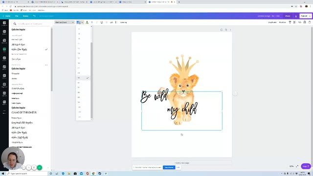
Task: Toggle the list formatting icon
Action: (x=116, y=22)
